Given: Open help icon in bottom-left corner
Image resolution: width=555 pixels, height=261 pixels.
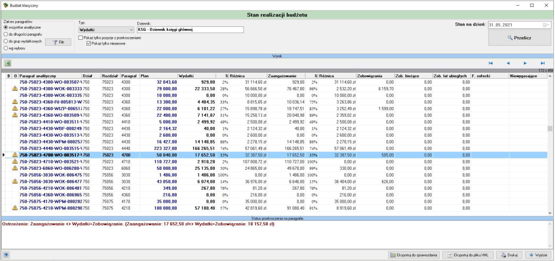Looking at the screenshot, I should (x=6, y=255).
